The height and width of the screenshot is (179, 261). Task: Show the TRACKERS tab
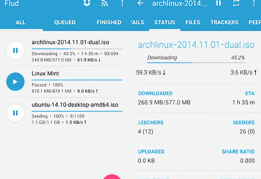(224, 22)
